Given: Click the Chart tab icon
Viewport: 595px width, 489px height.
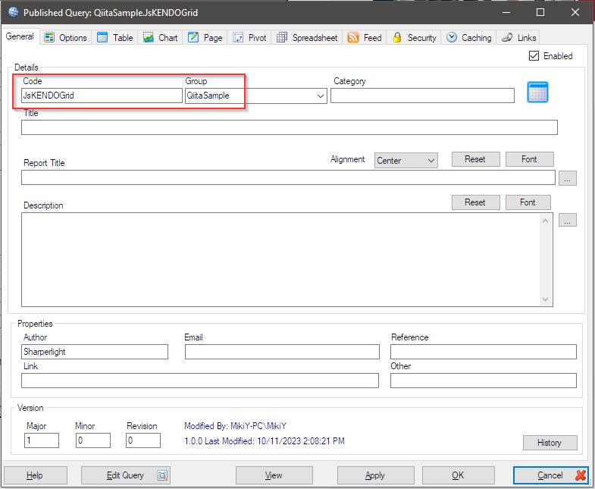Looking at the screenshot, I should click(149, 37).
